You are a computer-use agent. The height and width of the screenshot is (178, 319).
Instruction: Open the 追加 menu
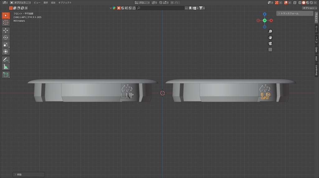[53, 2]
